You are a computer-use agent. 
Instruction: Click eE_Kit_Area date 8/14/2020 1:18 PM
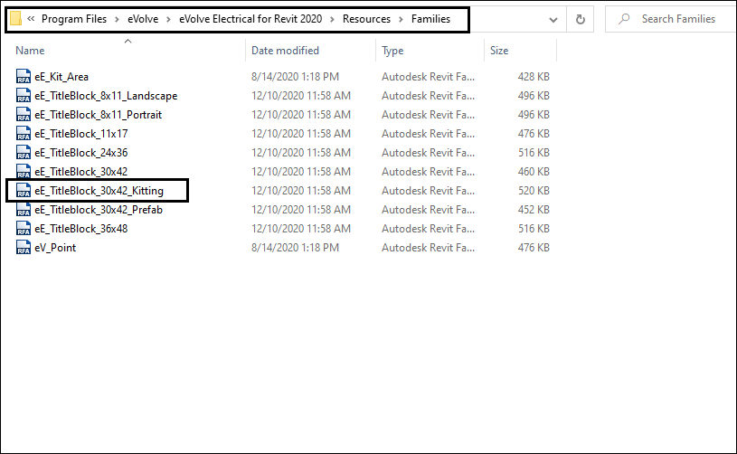tap(295, 77)
